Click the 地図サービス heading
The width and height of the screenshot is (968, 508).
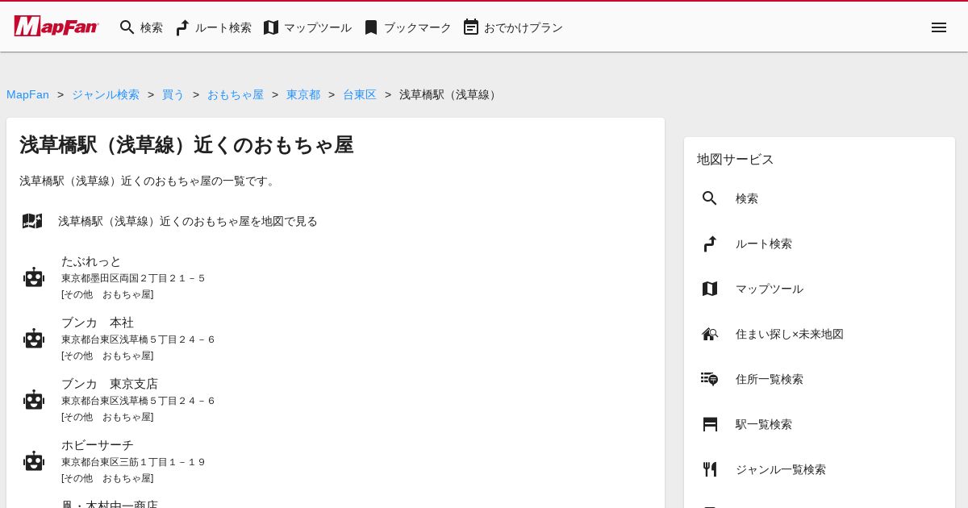[736, 159]
